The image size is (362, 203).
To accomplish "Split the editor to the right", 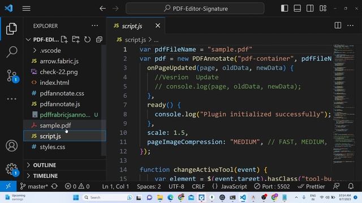I will click(338, 25).
